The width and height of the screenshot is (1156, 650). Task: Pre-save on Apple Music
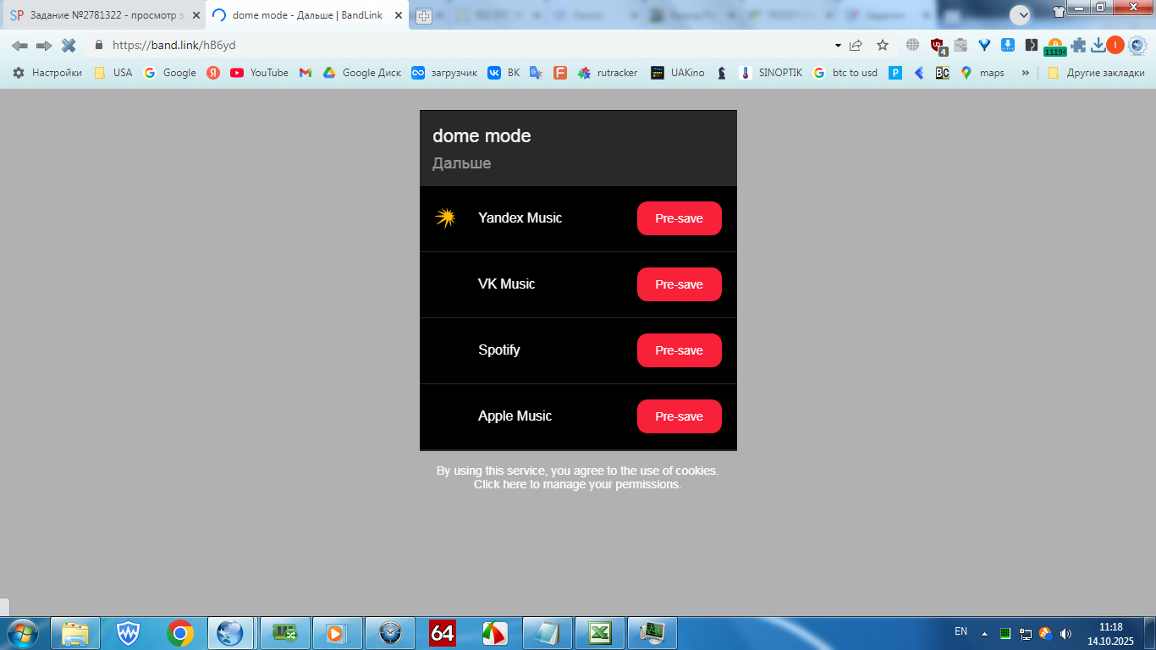point(680,416)
